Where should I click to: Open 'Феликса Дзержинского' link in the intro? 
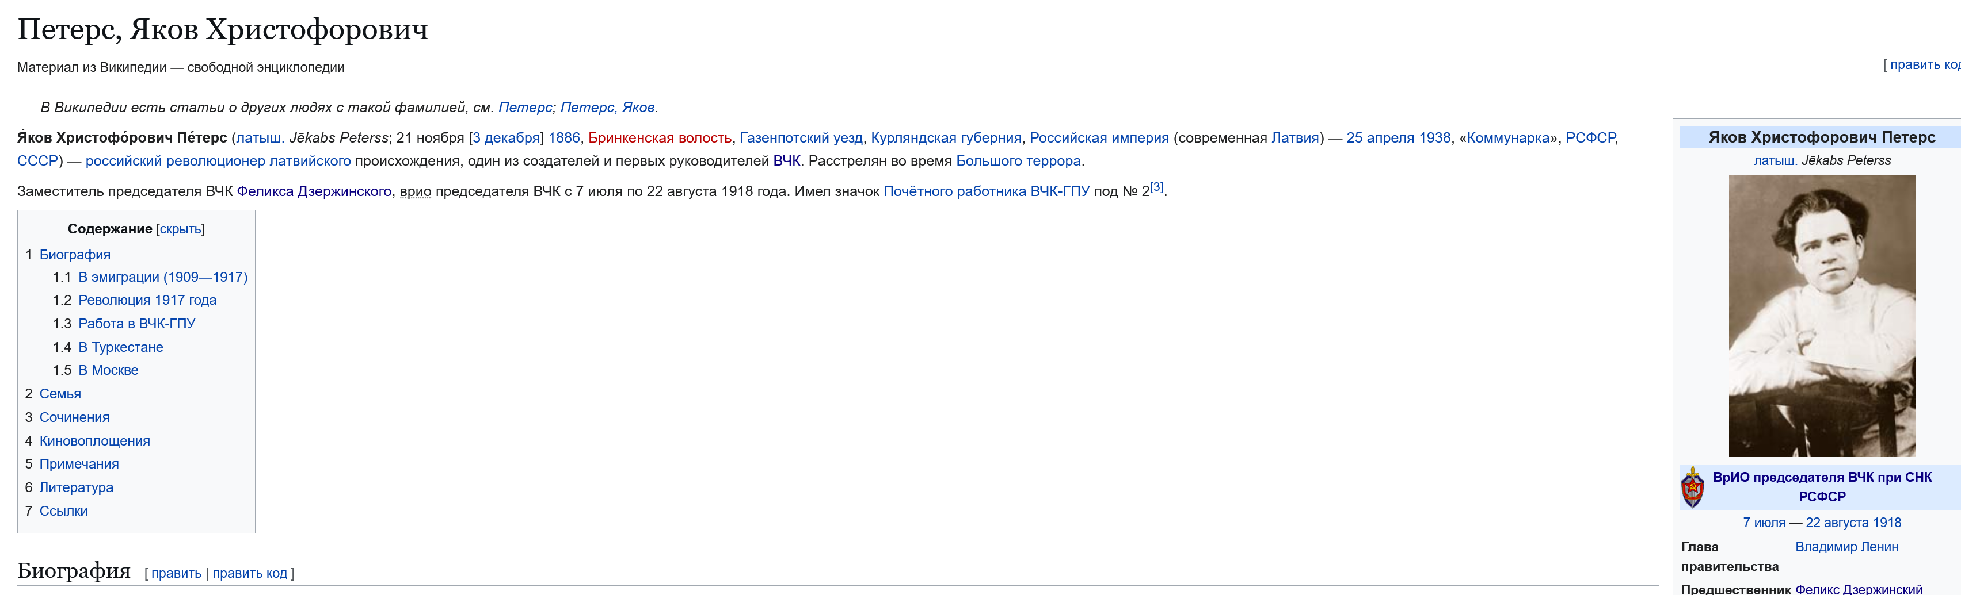(314, 191)
